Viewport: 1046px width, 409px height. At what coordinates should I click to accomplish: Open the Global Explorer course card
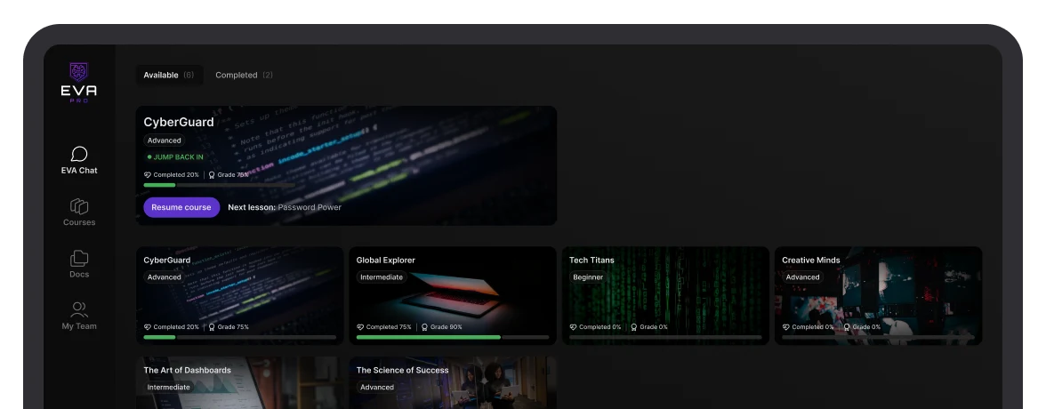[452, 295]
